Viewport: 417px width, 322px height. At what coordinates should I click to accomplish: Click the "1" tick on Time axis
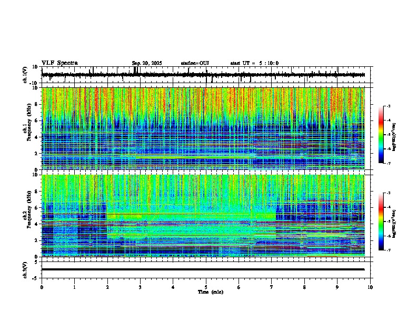pos(74,287)
